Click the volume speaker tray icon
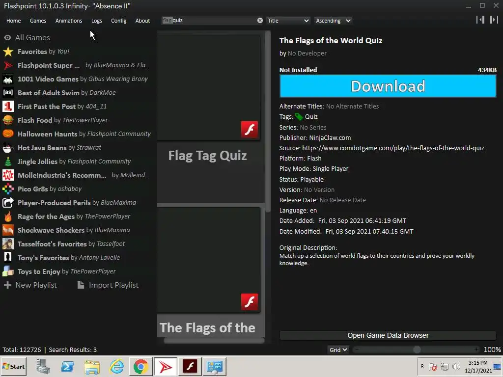This screenshot has width=503, height=377. (455, 366)
